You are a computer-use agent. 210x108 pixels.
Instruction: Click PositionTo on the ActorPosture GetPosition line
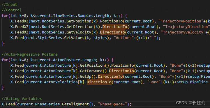[123, 65]
